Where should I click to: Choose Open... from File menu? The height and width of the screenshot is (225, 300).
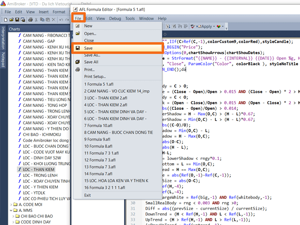117,33
